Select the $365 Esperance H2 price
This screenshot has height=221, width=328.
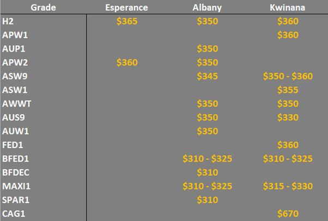(127, 21)
